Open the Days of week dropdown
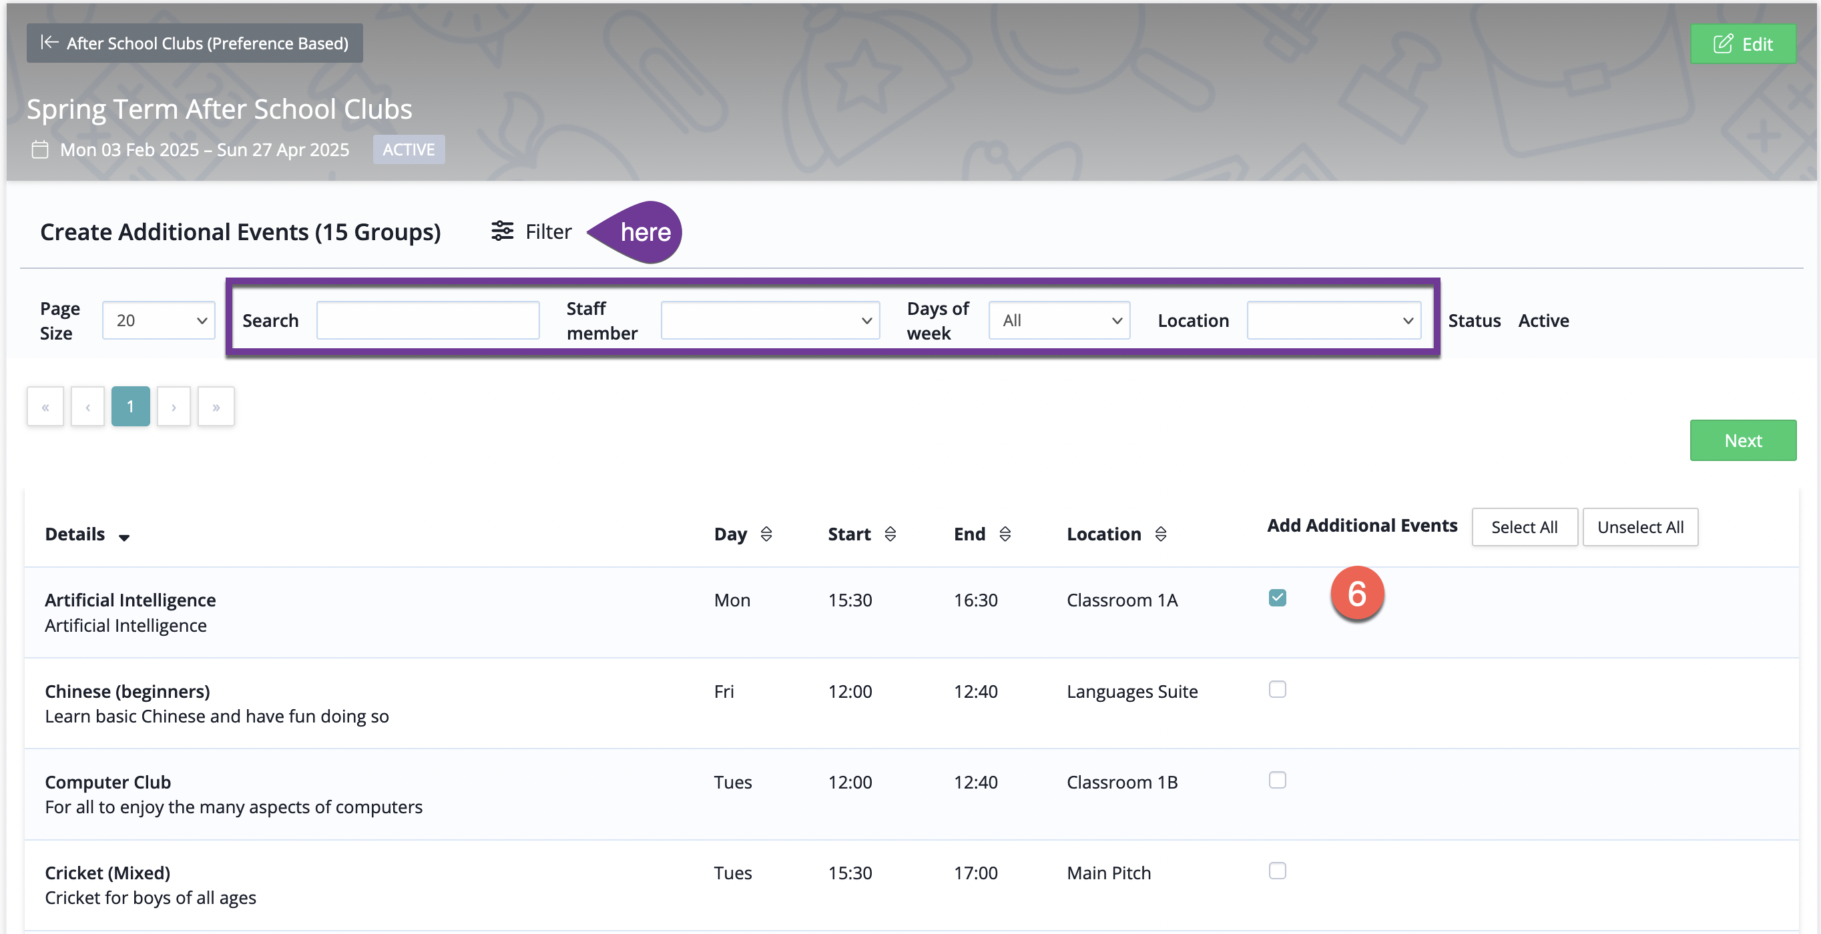1821x934 pixels. [1059, 321]
